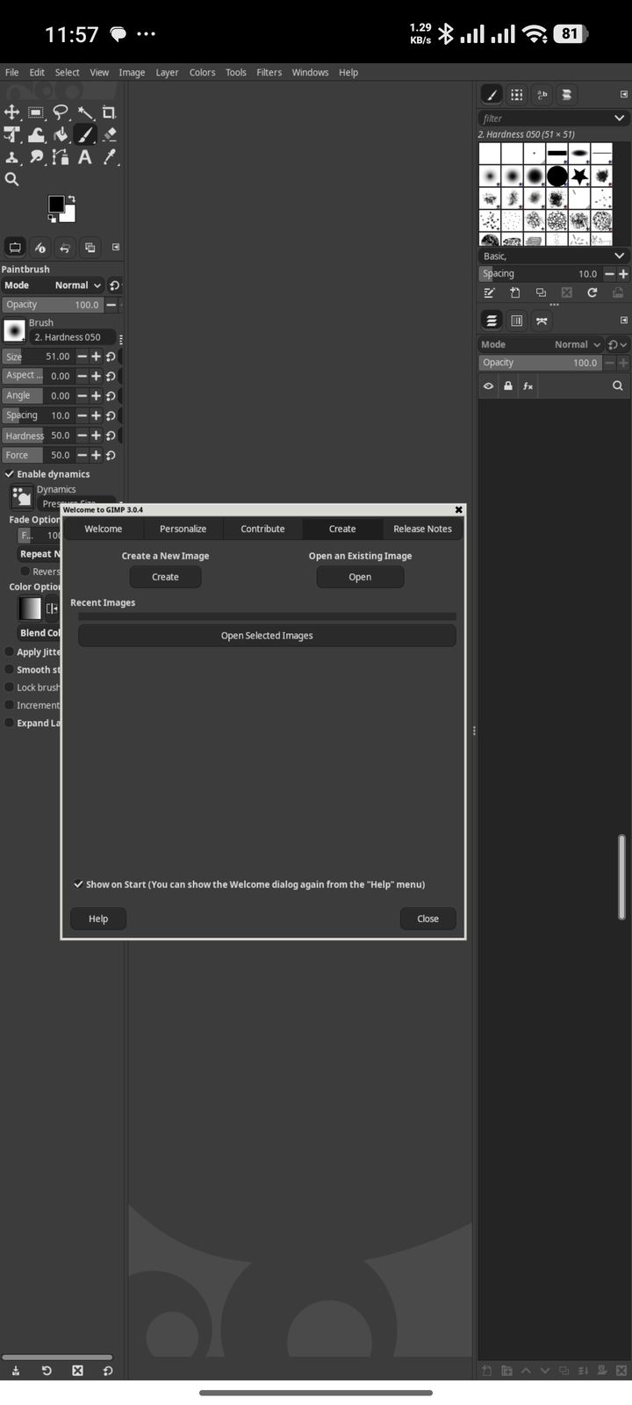Select the Zoom magnifier tool
Screen dimensions: 632x1405
point(12,179)
